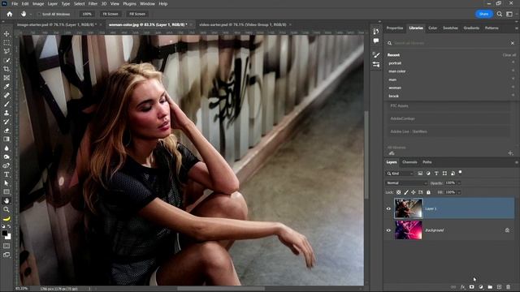
Task: Open the Opacity dropdown arrow
Action: [459, 182]
